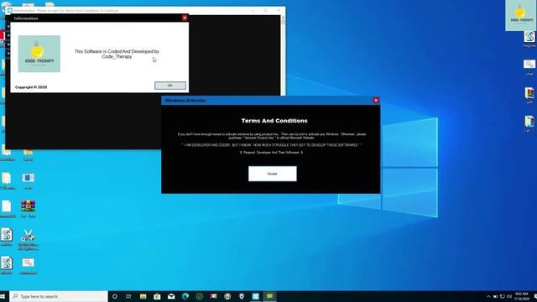Click the taskbar clock and date

point(522,296)
